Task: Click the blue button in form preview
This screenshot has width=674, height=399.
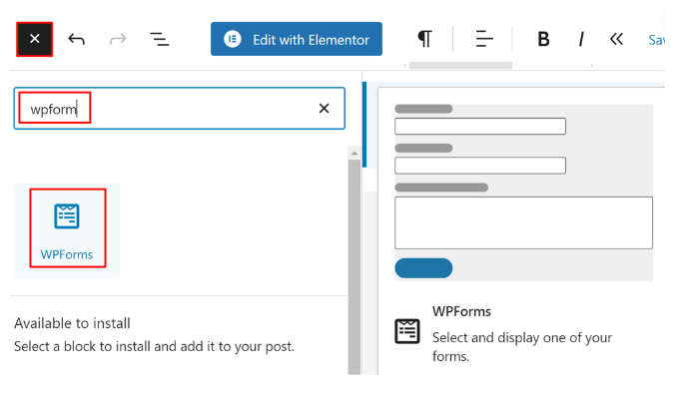Action: point(423,268)
